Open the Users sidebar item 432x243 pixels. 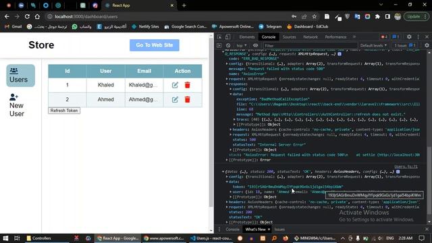[x=21, y=76]
